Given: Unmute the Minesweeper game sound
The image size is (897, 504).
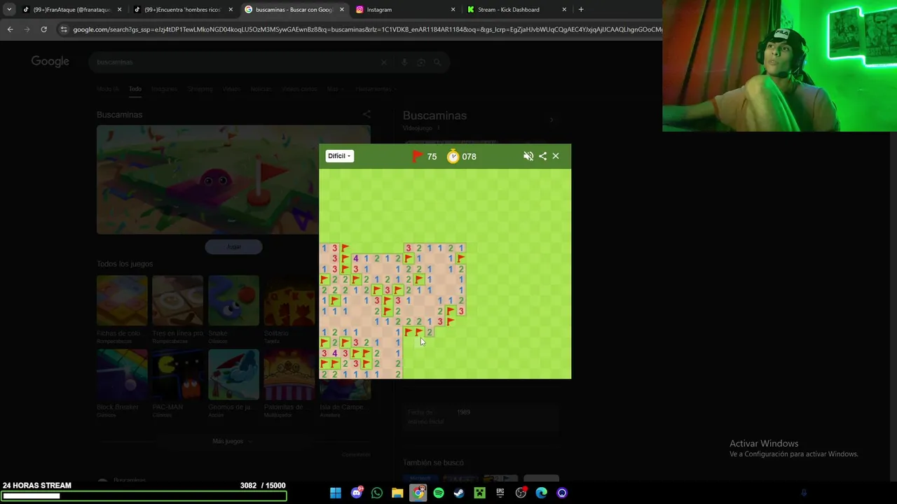Looking at the screenshot, I should click(x=528, y=156).
